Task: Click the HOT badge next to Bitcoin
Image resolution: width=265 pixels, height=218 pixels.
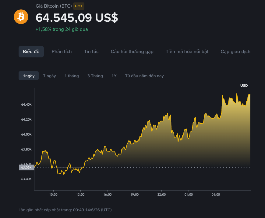Action: [79, 6]
